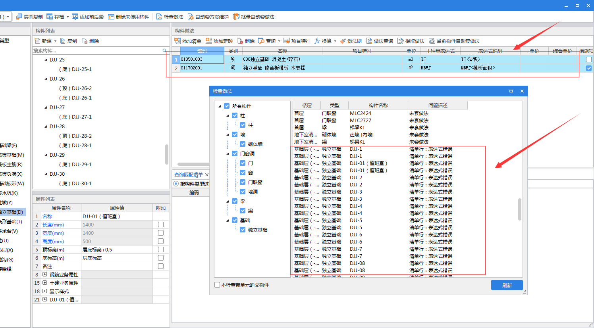
Task: Toggle the 独立基础 checkbox in tree
Action: [243, 230]
